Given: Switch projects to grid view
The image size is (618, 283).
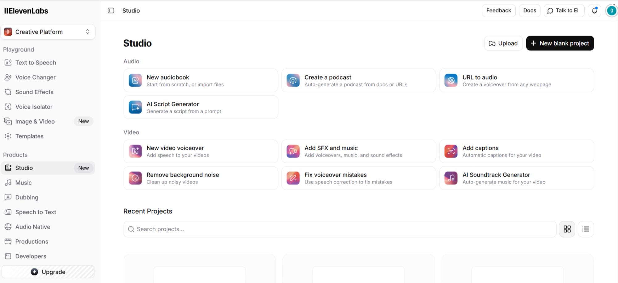Looking at the screenshot, I should [567, 229].
